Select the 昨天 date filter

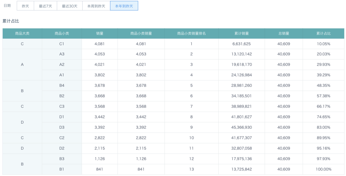coord(25,6)
